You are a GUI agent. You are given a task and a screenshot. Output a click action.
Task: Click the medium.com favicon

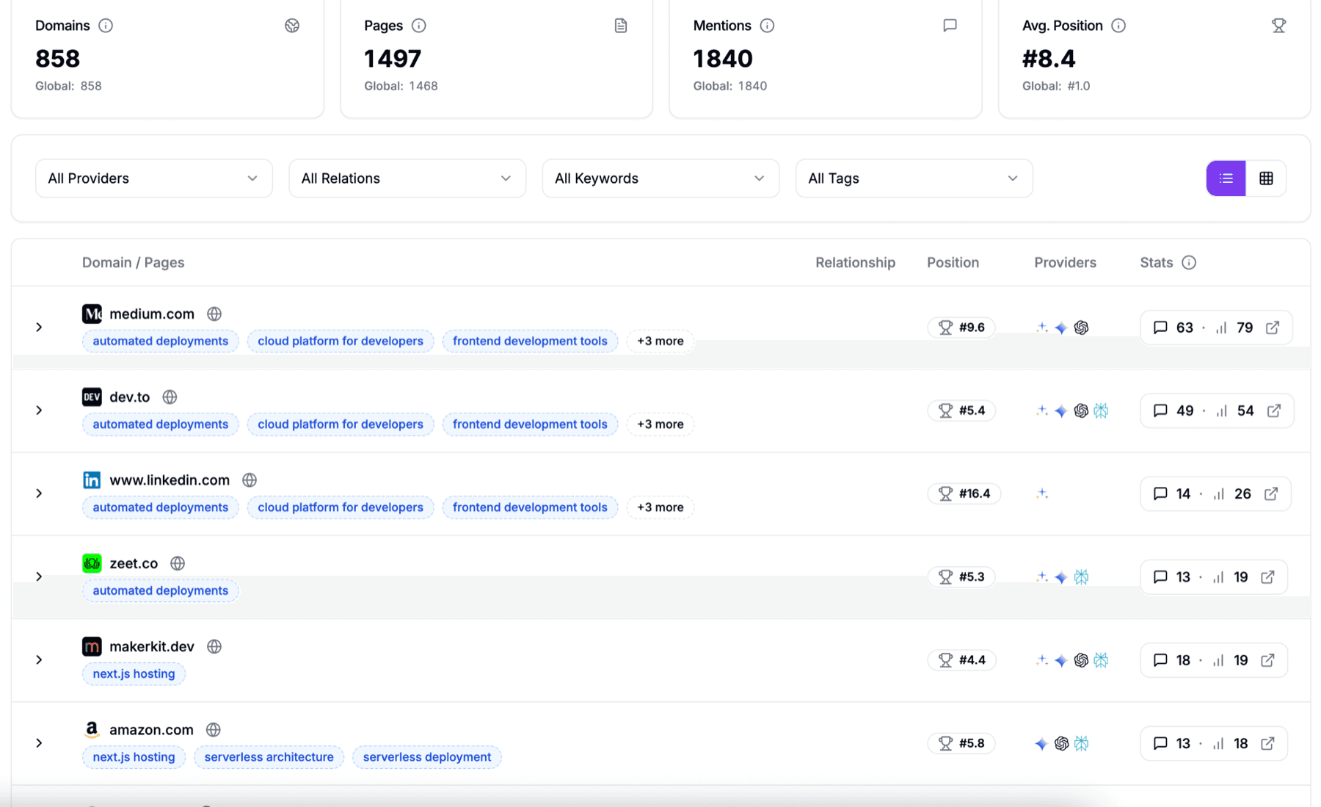(x=92, y=314)
